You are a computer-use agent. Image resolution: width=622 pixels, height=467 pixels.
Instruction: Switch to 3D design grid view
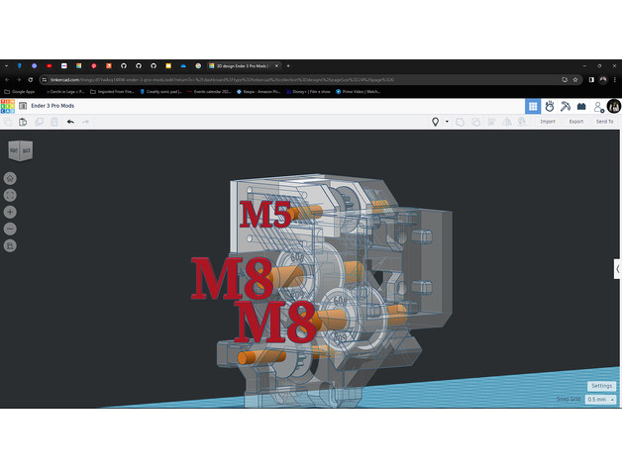[533, 106]
